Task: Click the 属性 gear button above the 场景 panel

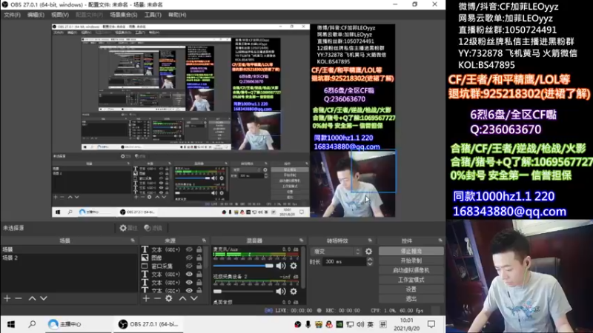Action: click(x=128, y=228)
